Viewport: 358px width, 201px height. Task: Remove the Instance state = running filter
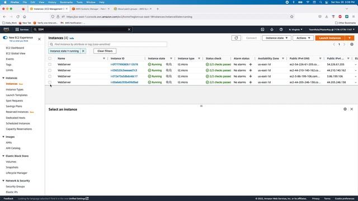coord(83,51)
